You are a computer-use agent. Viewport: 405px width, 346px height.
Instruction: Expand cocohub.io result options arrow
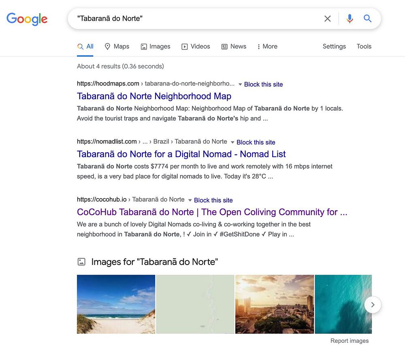[x=190, y=200]
